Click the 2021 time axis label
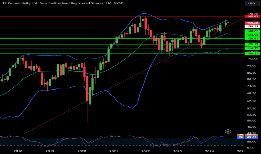This screenshot has width=261, height=154. pyautogui.click(x=114, y=151)
